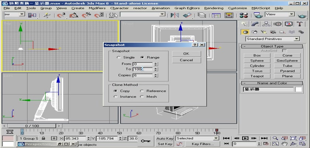Select the Shapes category icon
This screenshot has width=310, height=148.
[x=255, y=32]
